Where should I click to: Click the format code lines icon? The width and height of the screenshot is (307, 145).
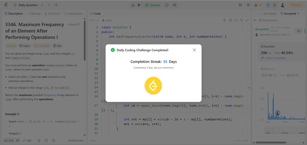[225, 20]
